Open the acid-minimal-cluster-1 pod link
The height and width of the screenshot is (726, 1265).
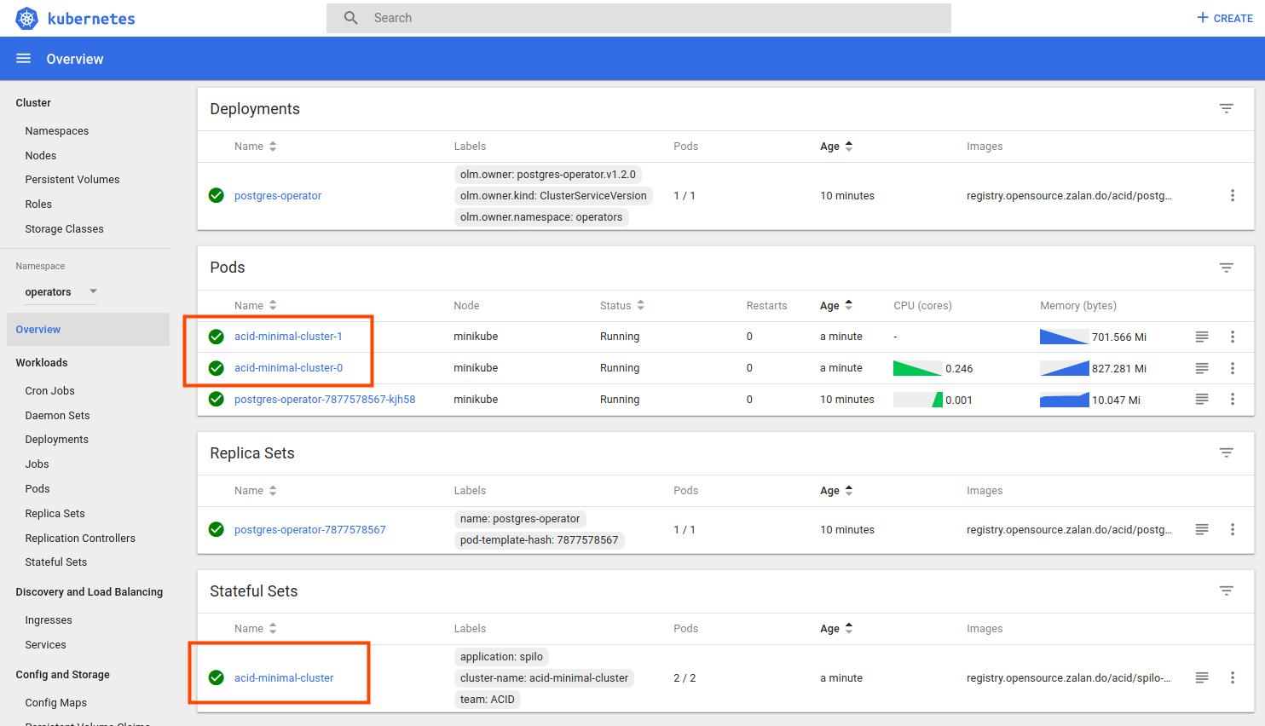point(288,337)
